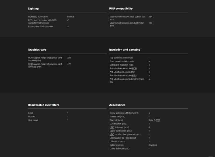Click the Removeable dust filters heading
Image resolution: width=215 pixels, height=157 pixels.
[x=43, y=105]
